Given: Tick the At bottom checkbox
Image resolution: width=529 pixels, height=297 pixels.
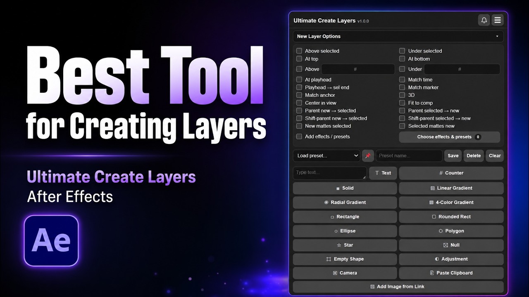Looking at the screenshot, I should [x=402, y=59].
